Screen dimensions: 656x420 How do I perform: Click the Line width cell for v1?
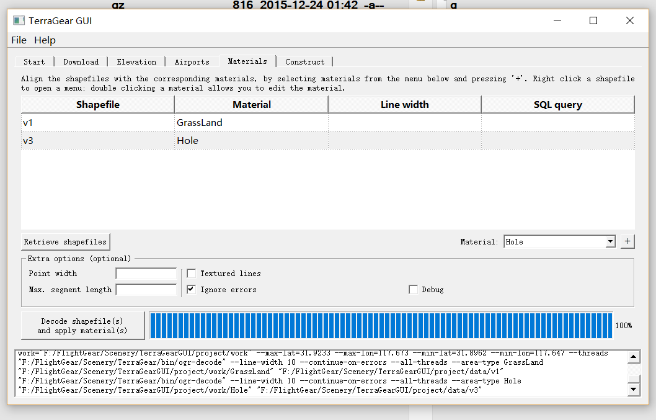[404, 123]
